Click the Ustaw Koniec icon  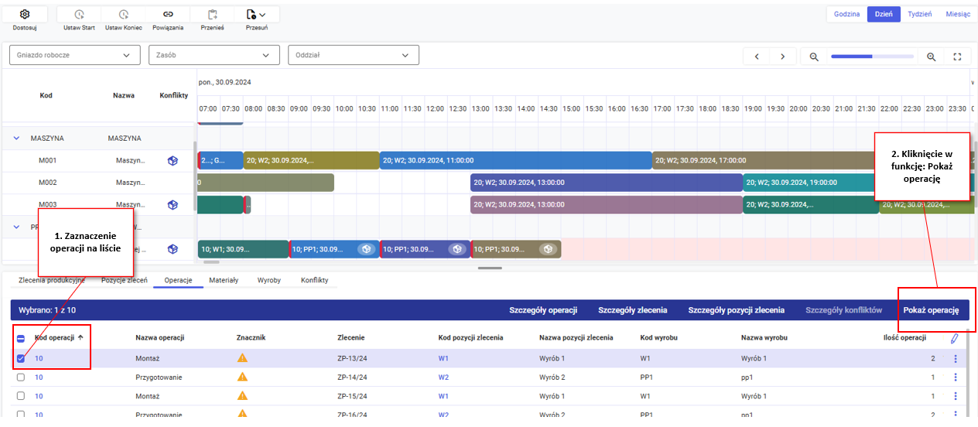click(x=124, y=15)
